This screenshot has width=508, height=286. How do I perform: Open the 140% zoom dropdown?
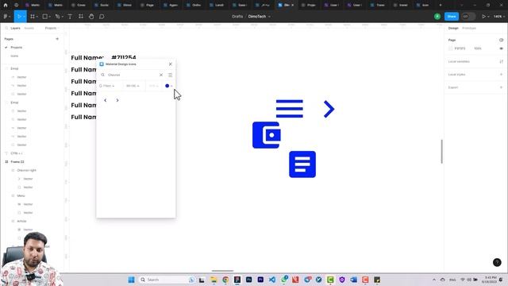pyautogui.click(x=498, y=16)
